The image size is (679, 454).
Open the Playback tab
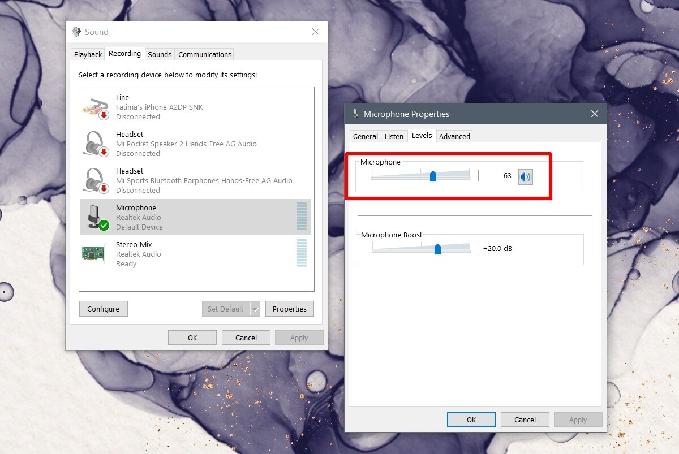[x=87, y=54]
